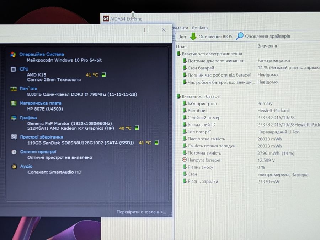This screenshot has width=320, height=240.
Task: Click the hard drive icon beside Пристрої зберігання
Action: click(14, 137)
